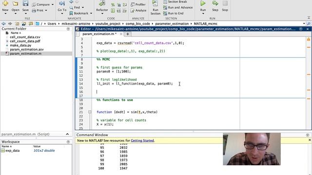312x175 pixels.
Task: Click the comment percent icon in Code group
Action: tap(113, 4)
